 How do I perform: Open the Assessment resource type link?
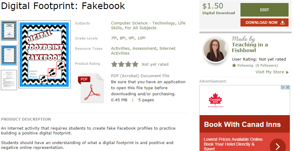coord(144,49)
